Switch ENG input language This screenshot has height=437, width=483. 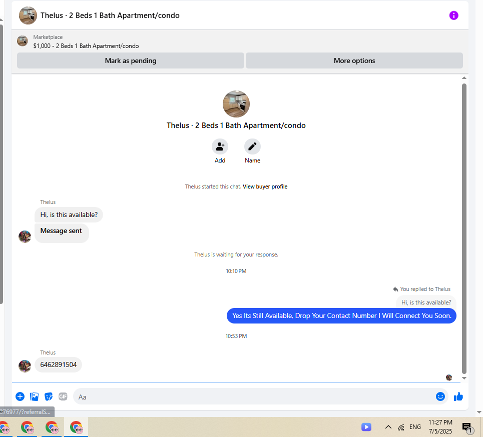pos(415,427)
